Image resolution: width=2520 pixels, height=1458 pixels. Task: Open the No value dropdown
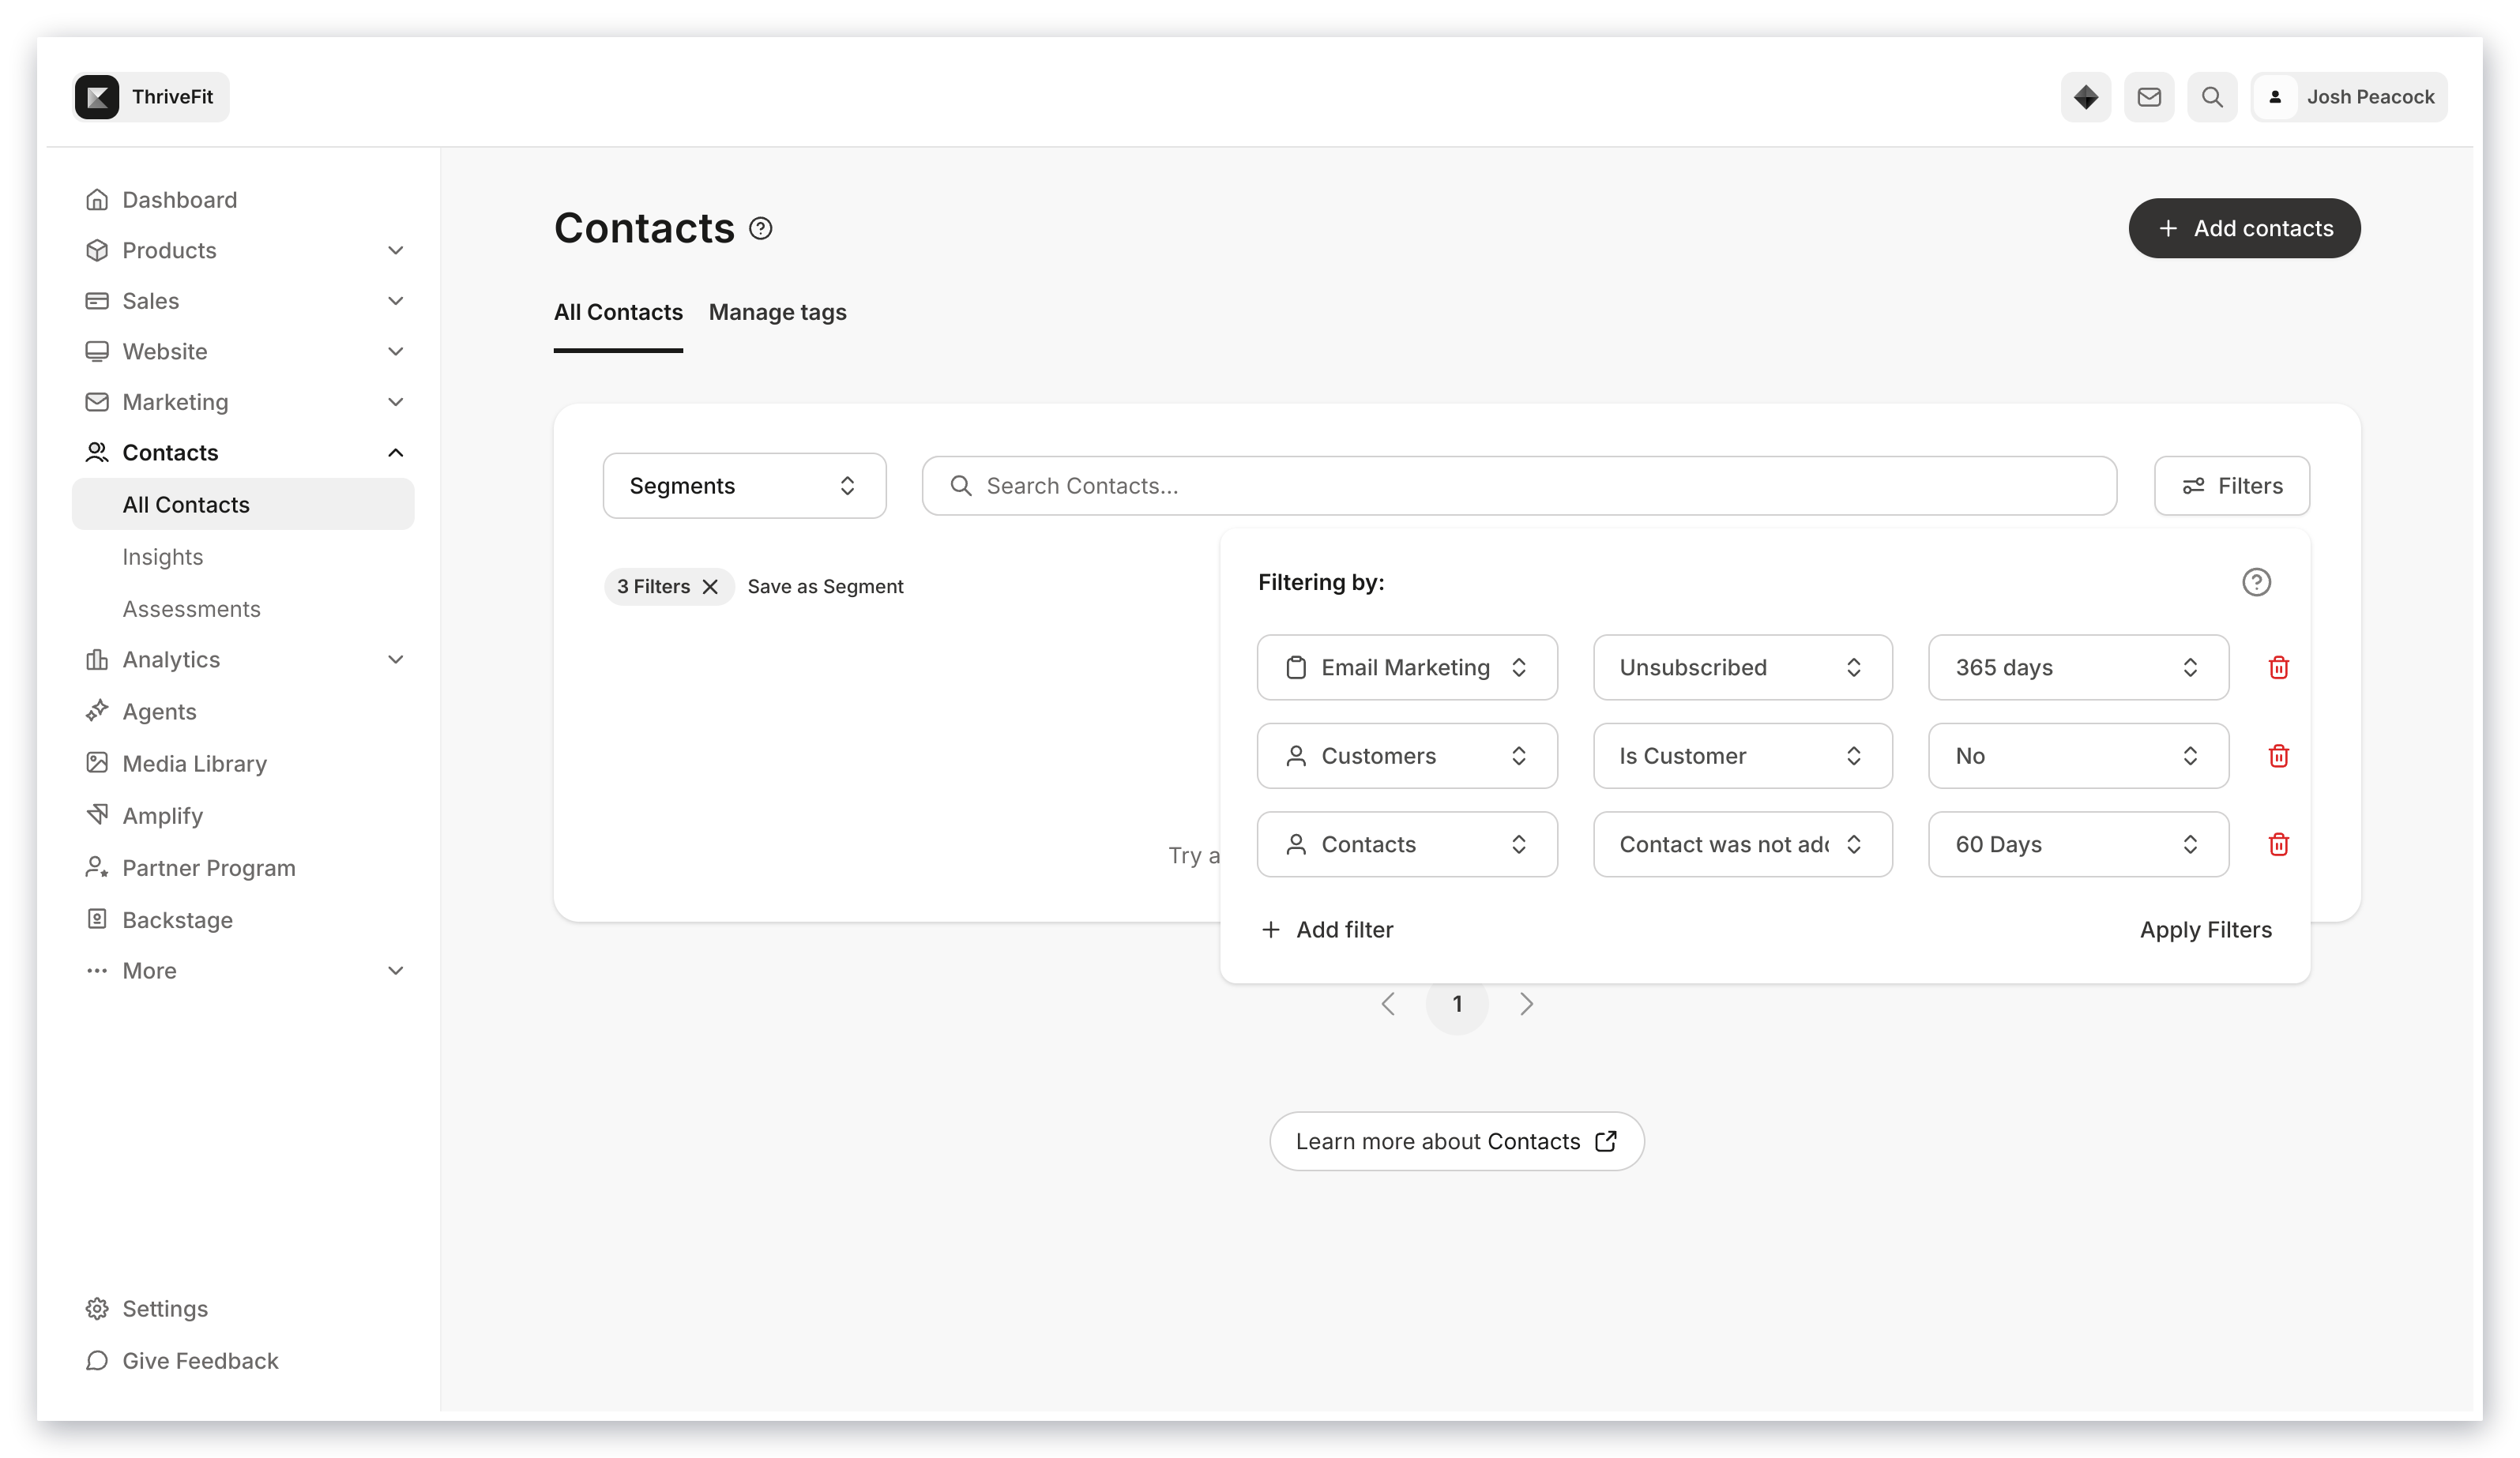[x=2078, y=756]
